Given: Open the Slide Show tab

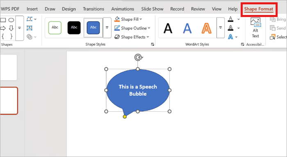Looking at the screenshot, I should pyautogui.click(x=152, y=9).
